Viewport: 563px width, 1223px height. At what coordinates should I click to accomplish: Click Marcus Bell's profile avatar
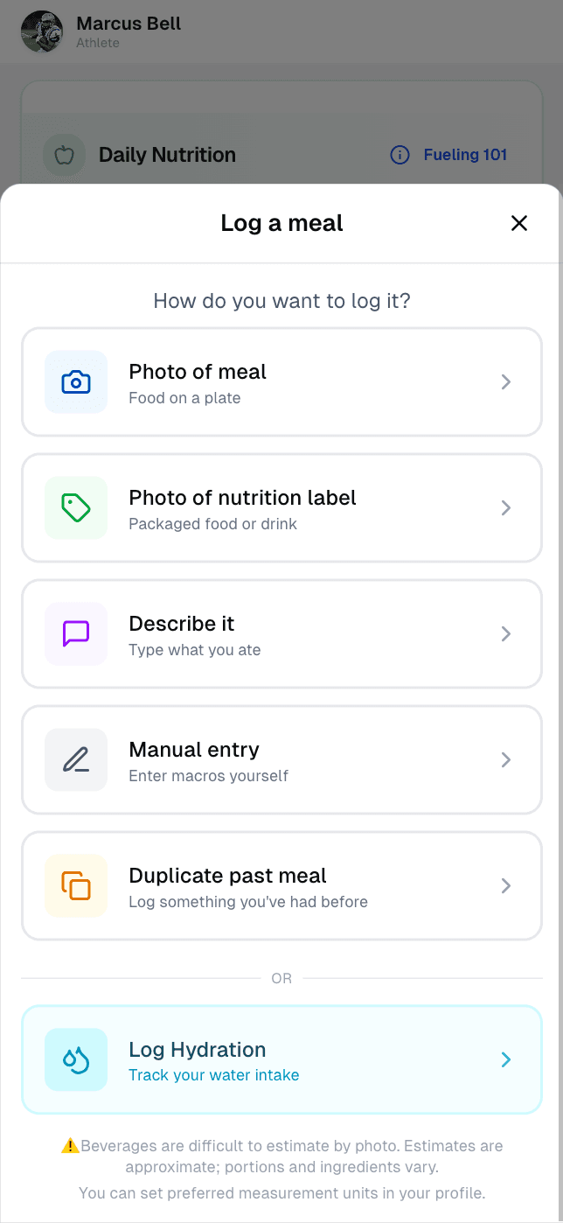[41, 31]
